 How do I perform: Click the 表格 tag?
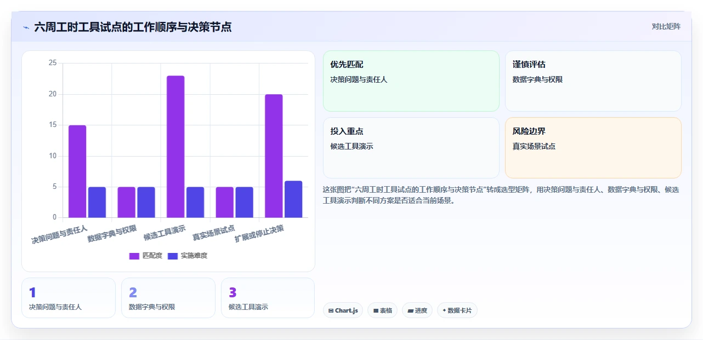(382, 310)
